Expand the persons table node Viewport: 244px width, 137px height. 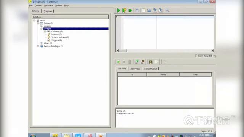pos(42,26)
